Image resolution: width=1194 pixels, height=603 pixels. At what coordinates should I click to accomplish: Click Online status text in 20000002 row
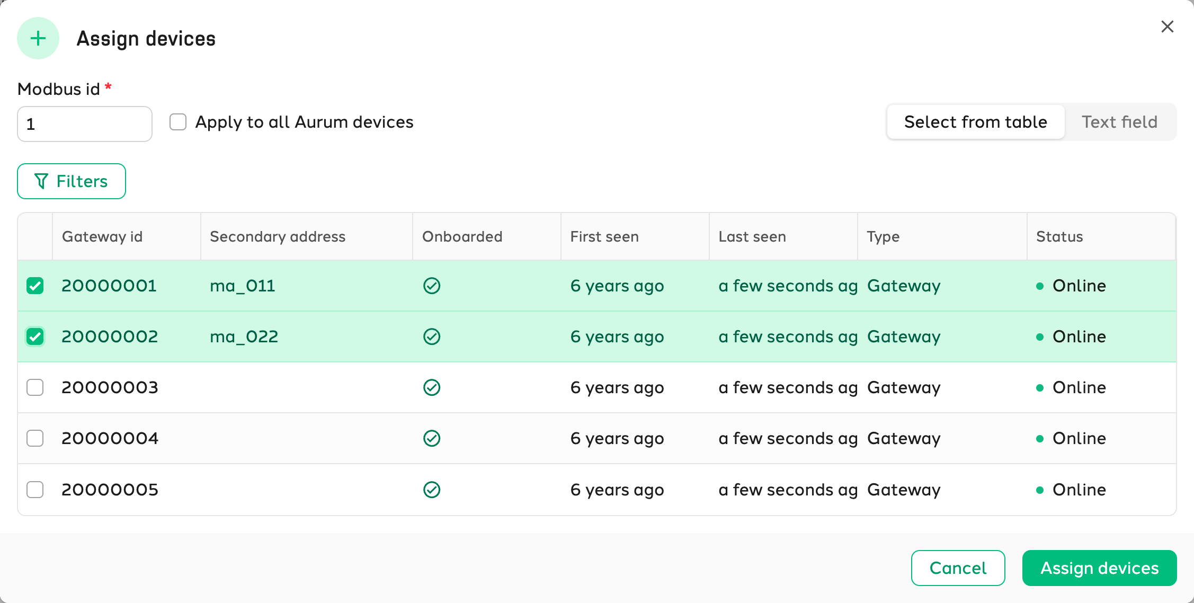pos(1079,336)
